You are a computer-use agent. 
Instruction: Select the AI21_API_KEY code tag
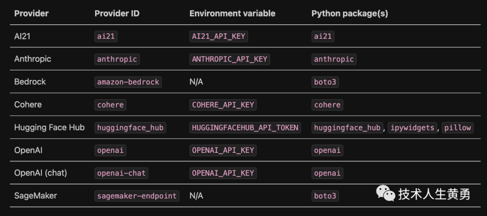[x=219, y=36]
